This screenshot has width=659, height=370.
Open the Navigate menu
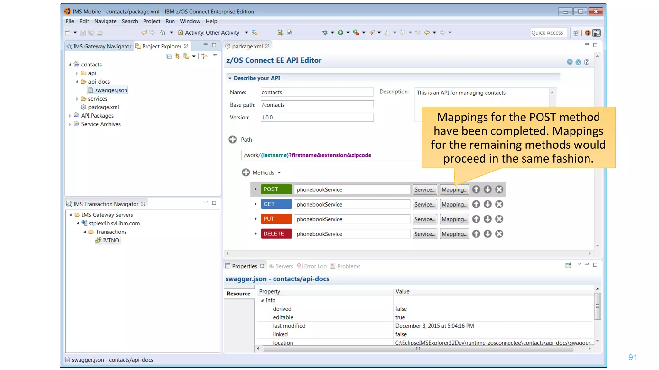(x=105, y=21)
